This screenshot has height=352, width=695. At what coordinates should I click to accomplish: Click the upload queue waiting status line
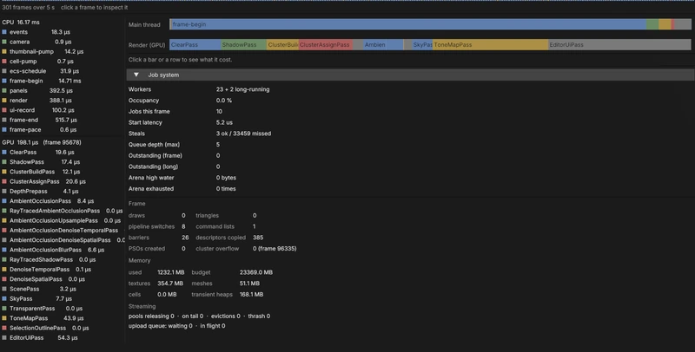177,326
